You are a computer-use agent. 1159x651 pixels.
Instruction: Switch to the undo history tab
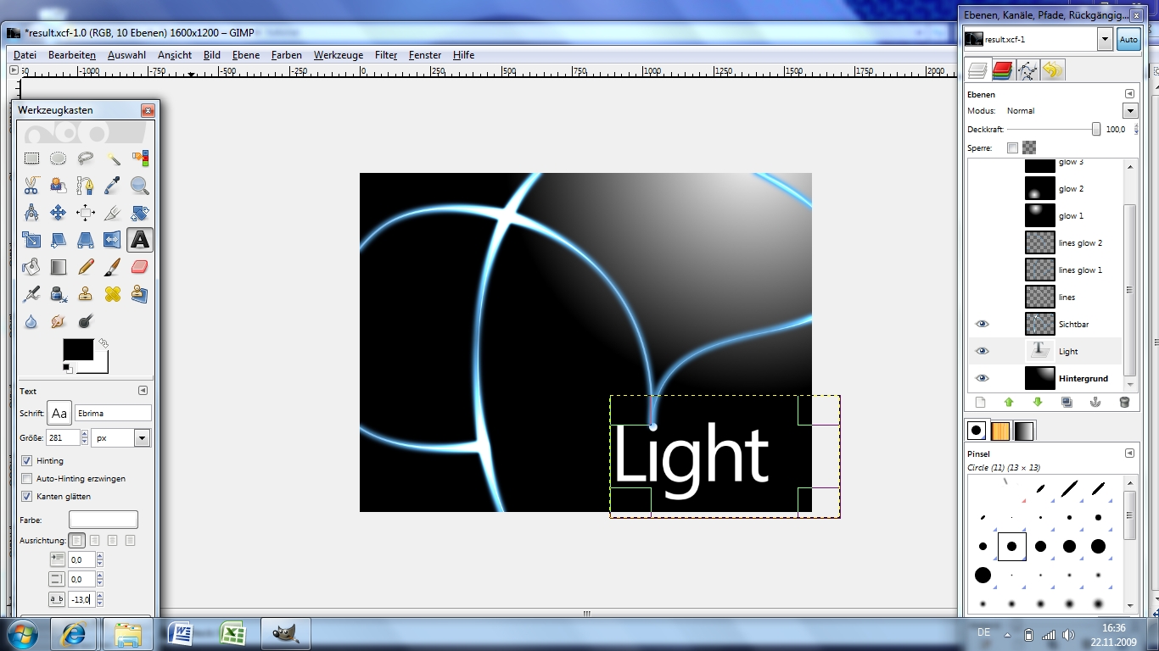click(1052, 70)
